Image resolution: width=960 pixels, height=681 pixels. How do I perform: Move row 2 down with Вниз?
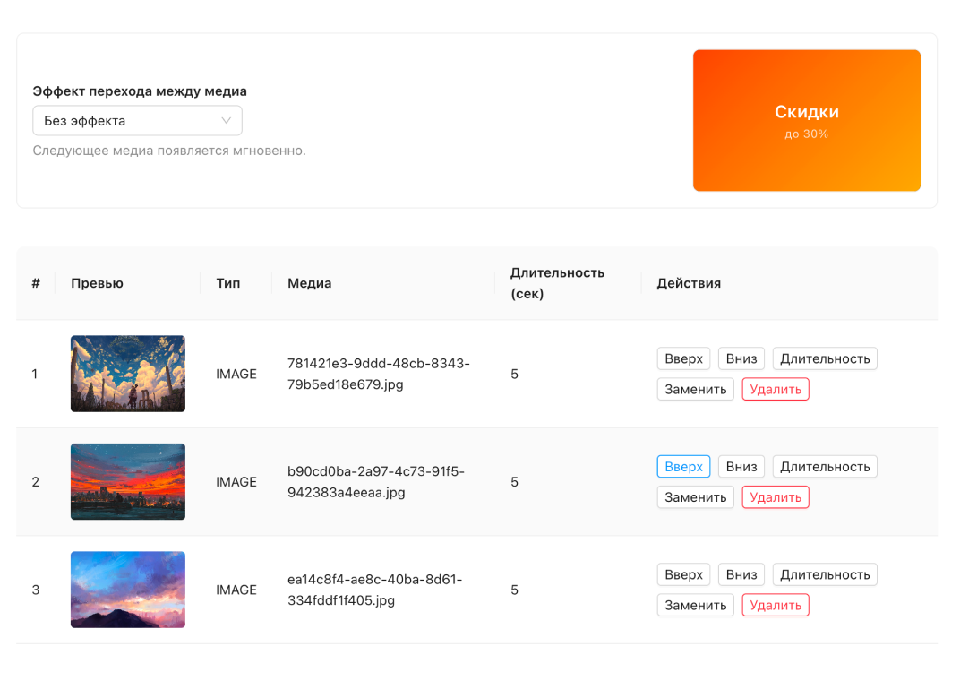(x=741, y=467)
